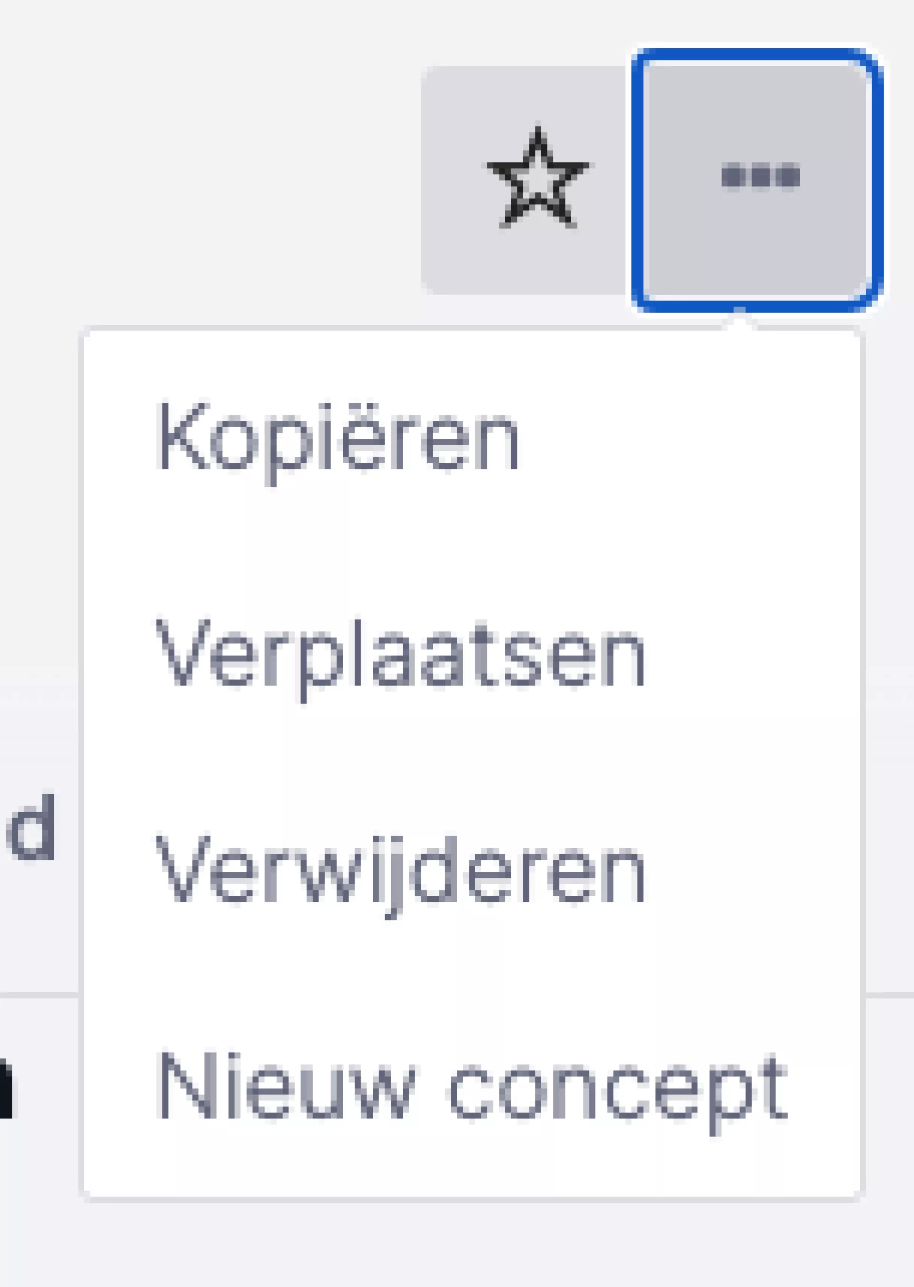This screenshot has width=914, height=1287.
Task: Mark item as favorite with star
Action: (537, 179)
